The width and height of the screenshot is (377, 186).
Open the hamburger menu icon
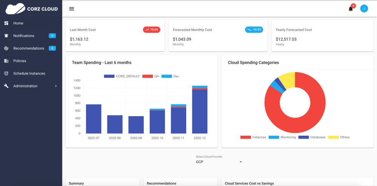(71, 9)
